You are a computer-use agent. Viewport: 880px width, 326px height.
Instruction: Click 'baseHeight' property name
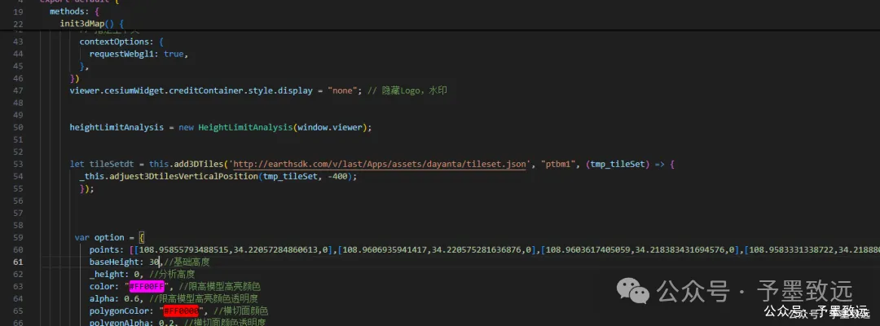pyautogui.click(x=114, y=262)
